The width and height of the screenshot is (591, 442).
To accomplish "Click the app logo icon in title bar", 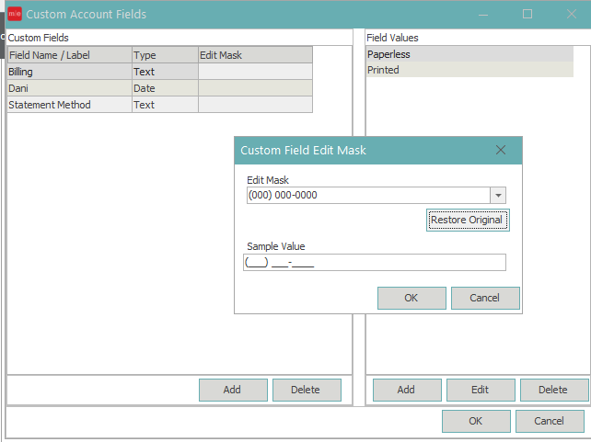I will point(14,14).
